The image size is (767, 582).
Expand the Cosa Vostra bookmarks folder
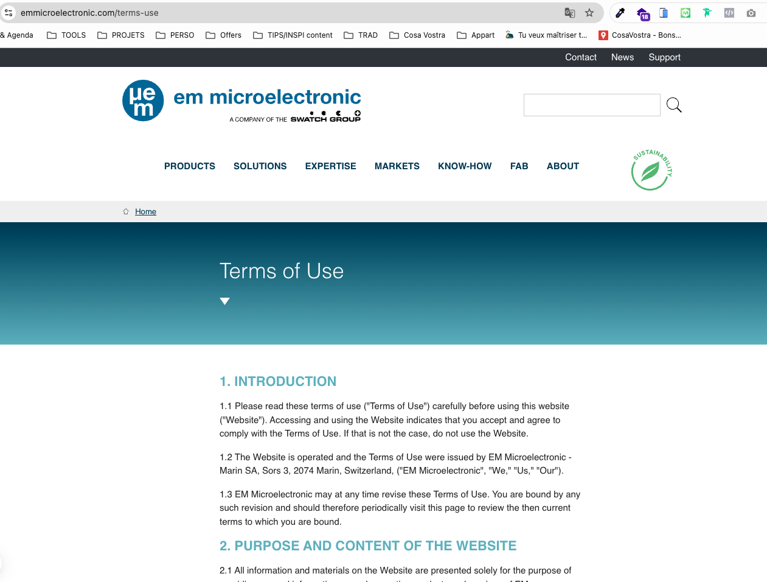coord(417,35)
